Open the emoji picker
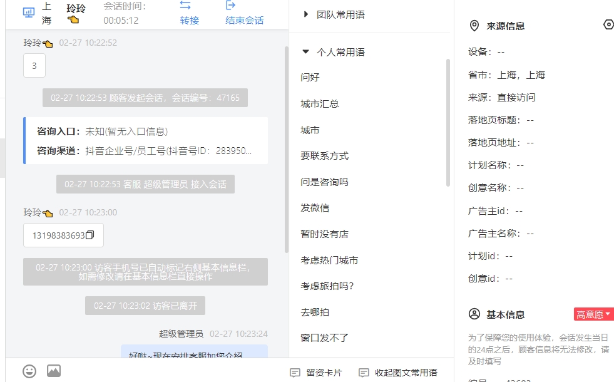This screenshot has height=382, width=614. coord(29,371)
